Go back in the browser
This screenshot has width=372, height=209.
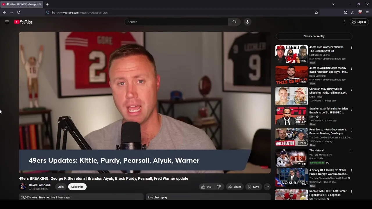coord(5,12)
